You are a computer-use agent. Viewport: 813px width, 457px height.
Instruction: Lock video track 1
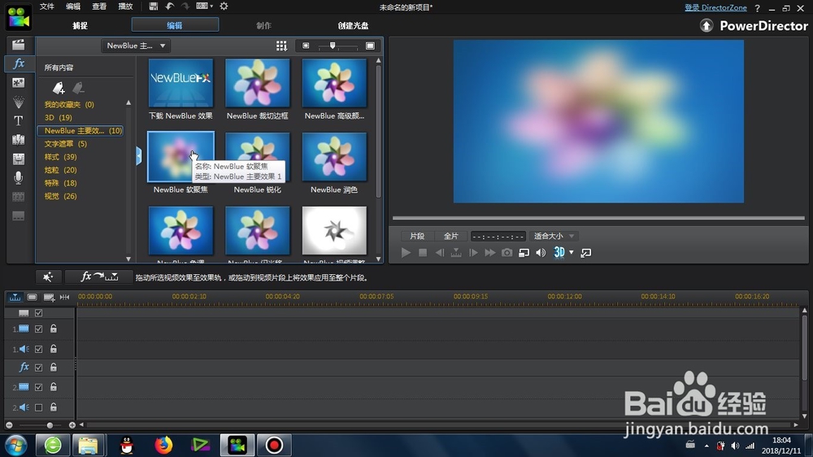point(54,329)
